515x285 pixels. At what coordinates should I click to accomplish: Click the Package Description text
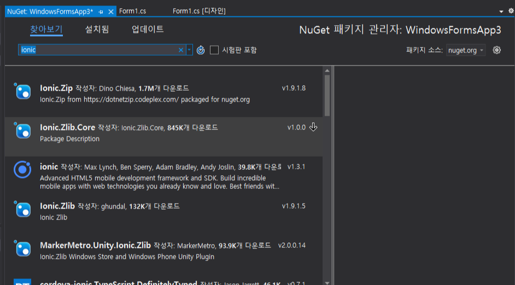[x=69, y=139]
